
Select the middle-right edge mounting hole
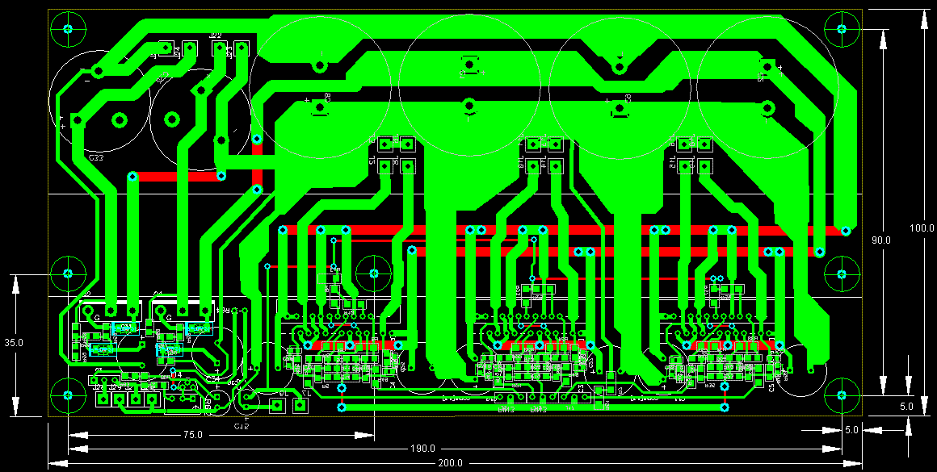[842, 274]
